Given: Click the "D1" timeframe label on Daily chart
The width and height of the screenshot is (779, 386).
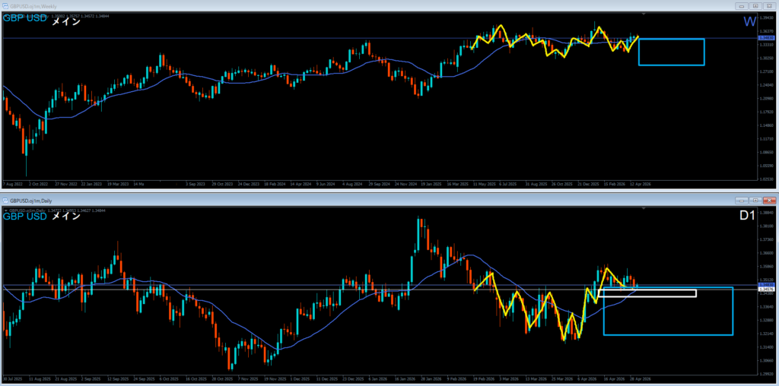Looking at the screenshot, I should tap(746, 216).
